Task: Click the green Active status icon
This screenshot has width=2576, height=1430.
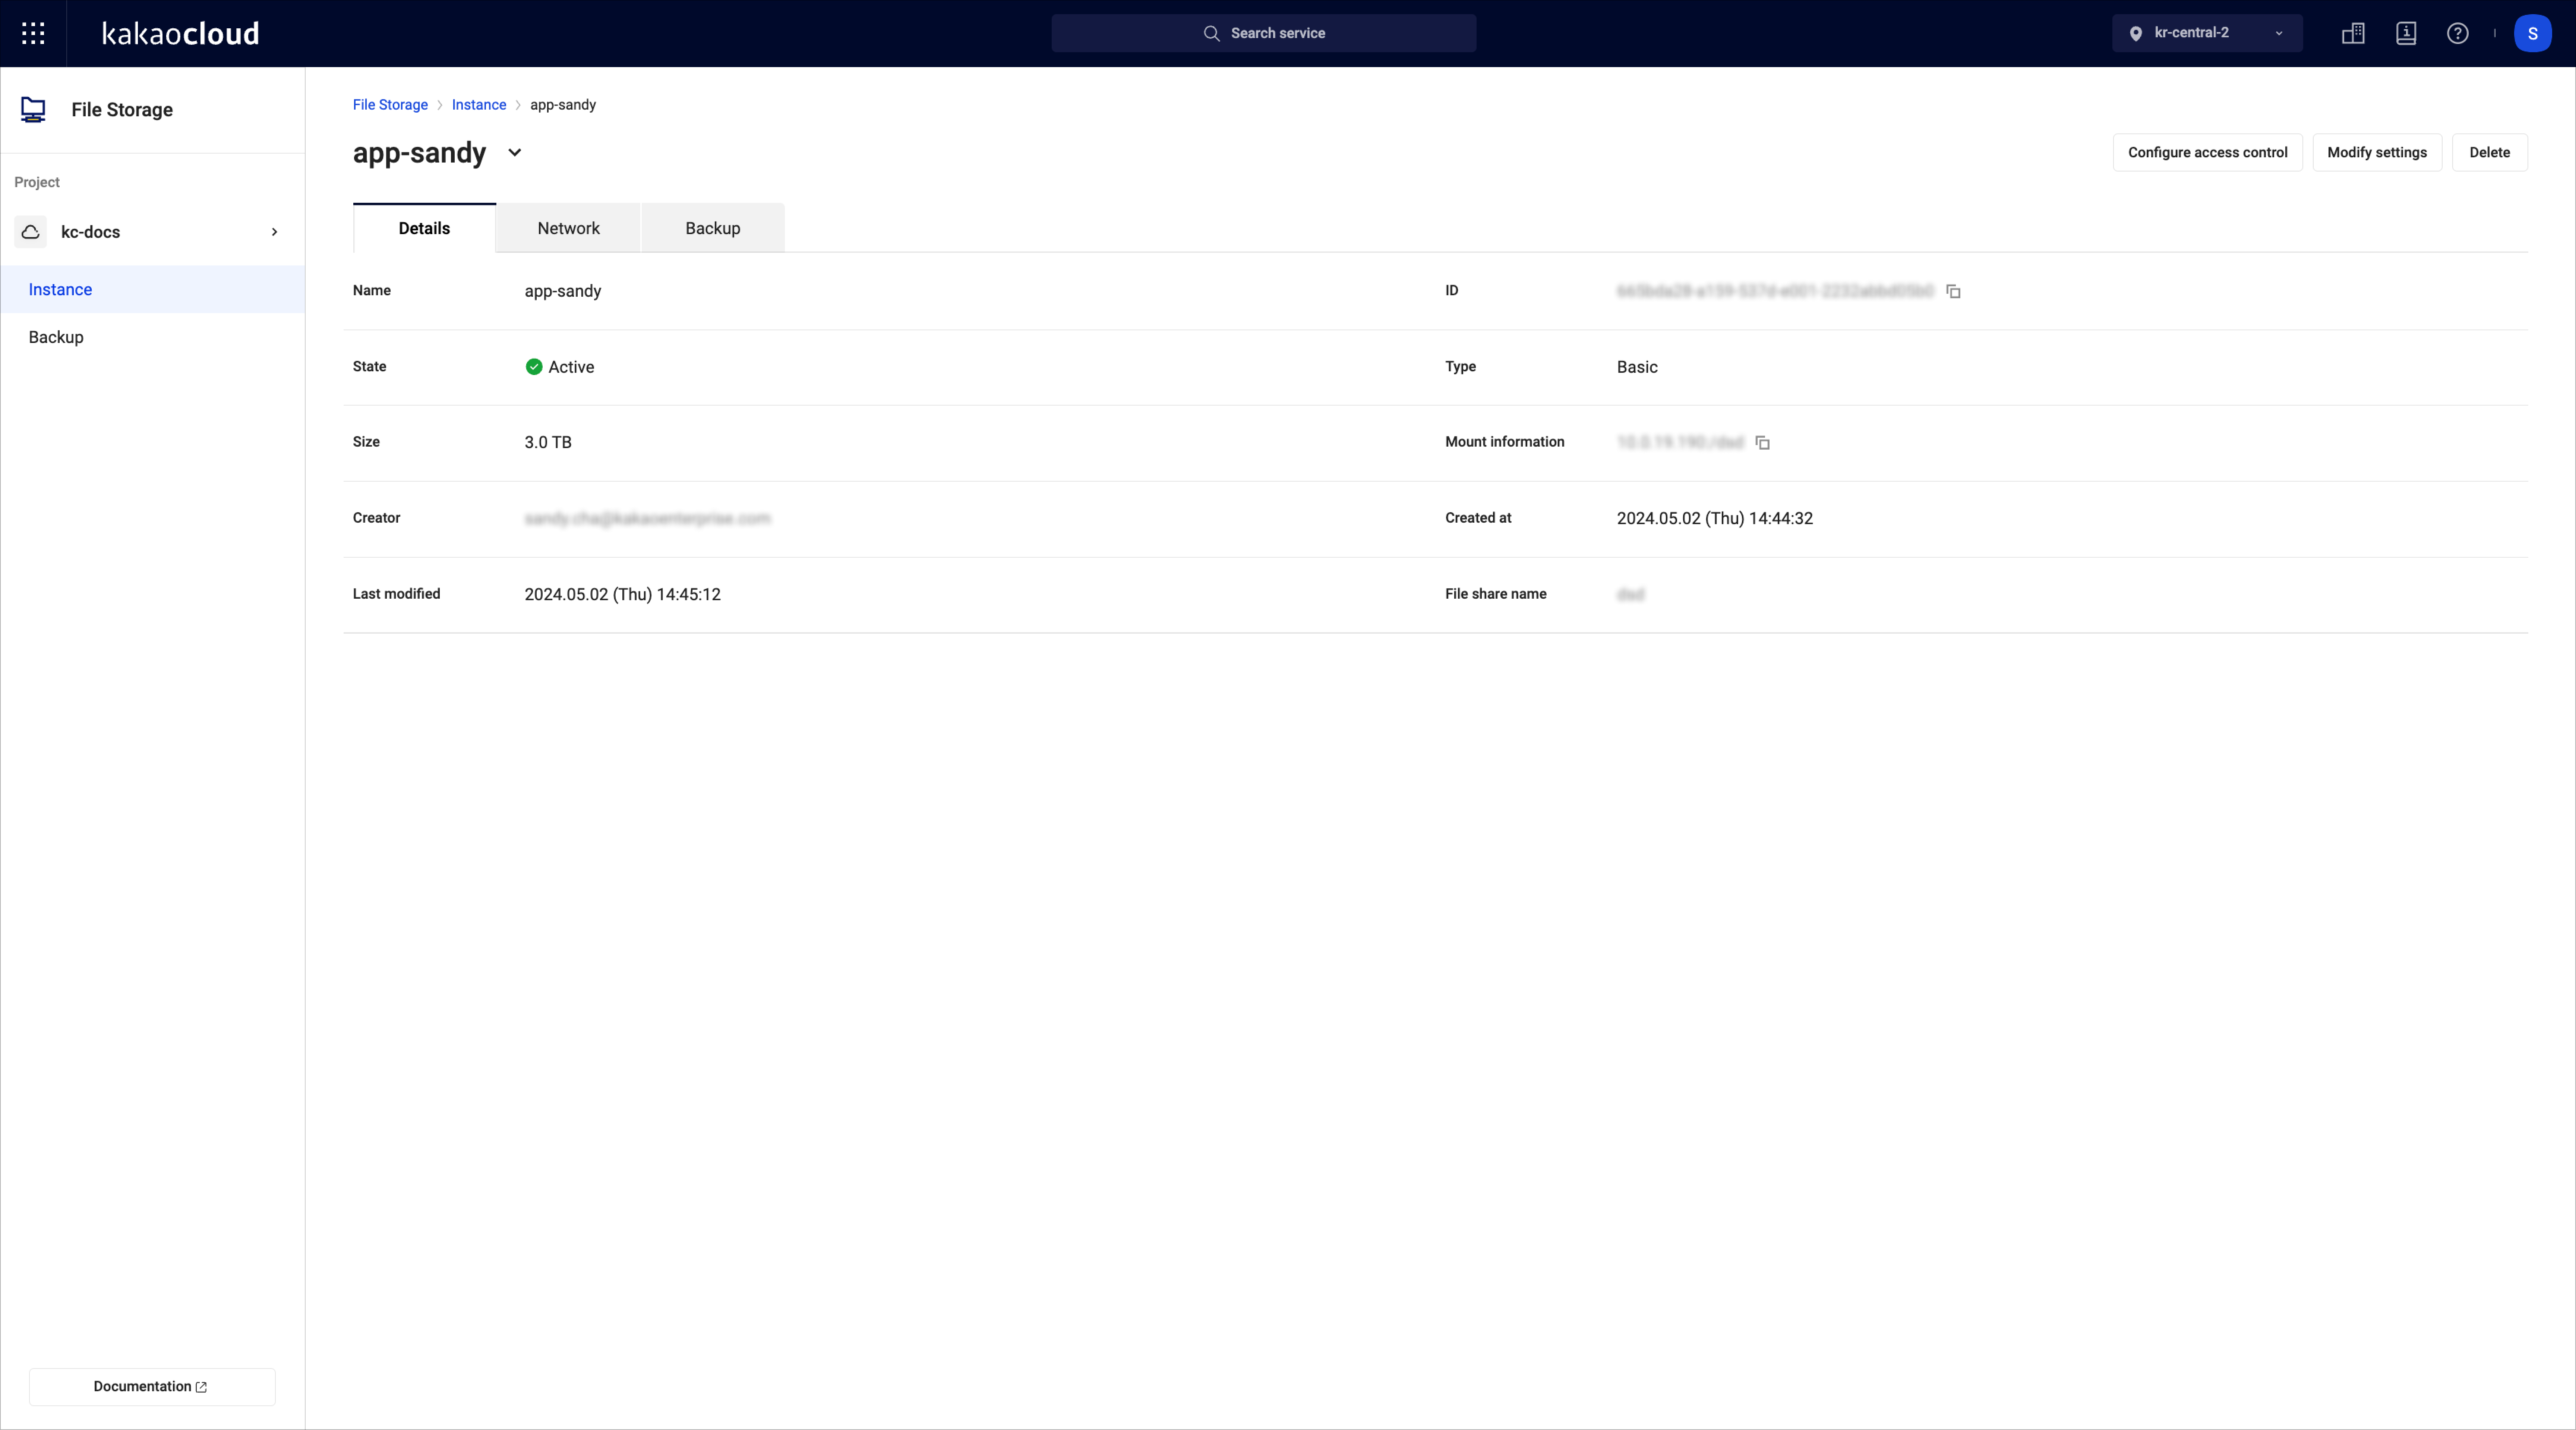Action: pyautogui.click(x=534, y=367)
